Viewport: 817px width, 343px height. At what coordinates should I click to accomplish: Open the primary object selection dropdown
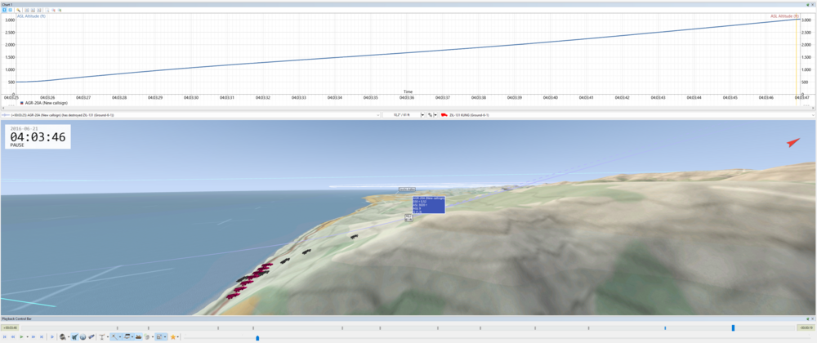[377, 115]
